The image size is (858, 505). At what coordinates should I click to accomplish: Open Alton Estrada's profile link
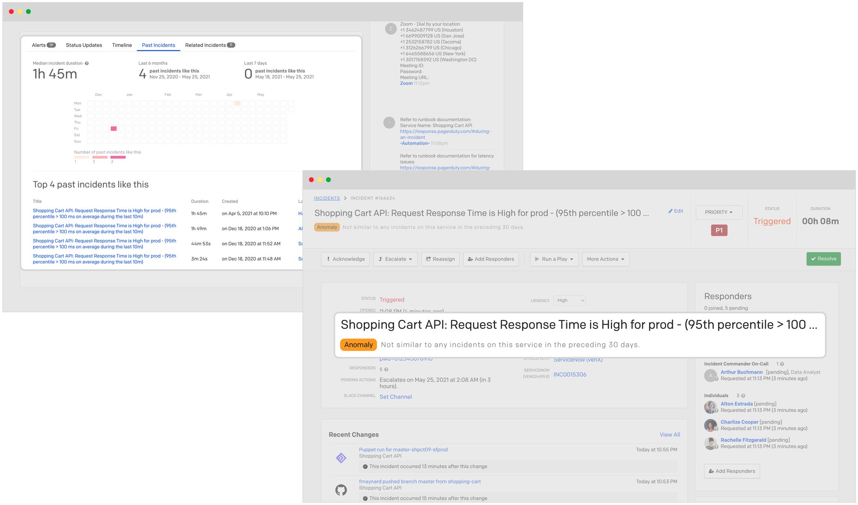click(x=736, y=404)
